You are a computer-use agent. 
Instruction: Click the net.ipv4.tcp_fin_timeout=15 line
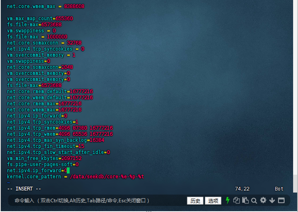pos(46,146)
